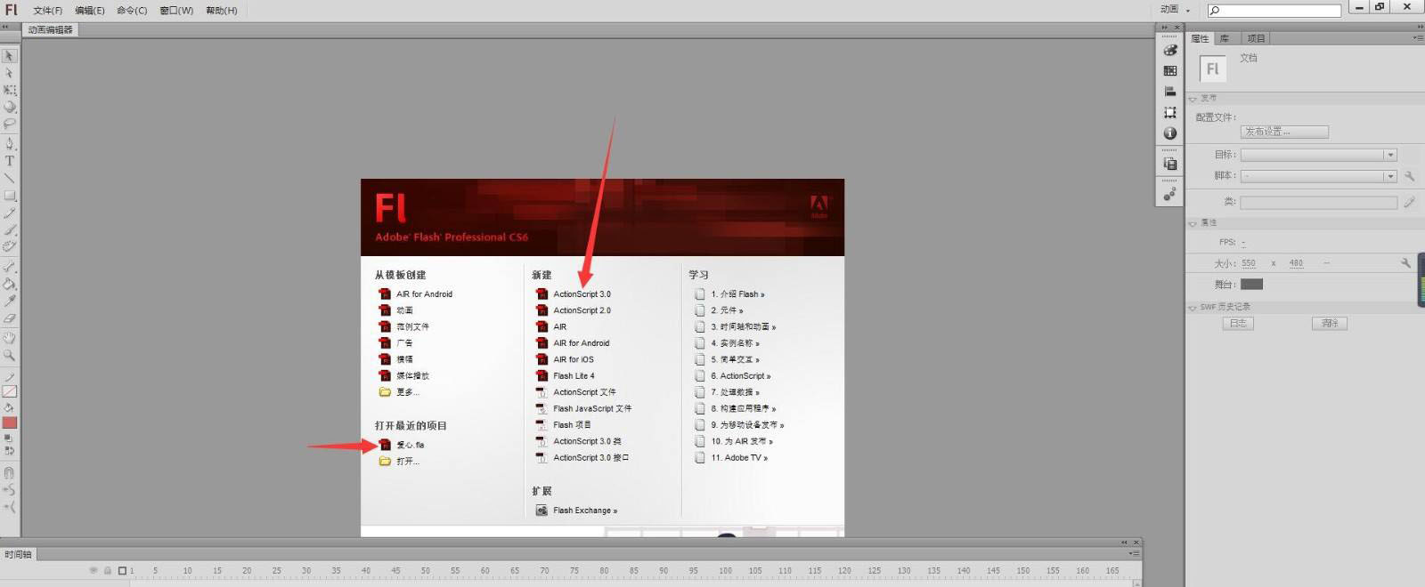Select the 3D Rotation tool
This screenshot has width=1425, height=587.
(x=9, y=107)
